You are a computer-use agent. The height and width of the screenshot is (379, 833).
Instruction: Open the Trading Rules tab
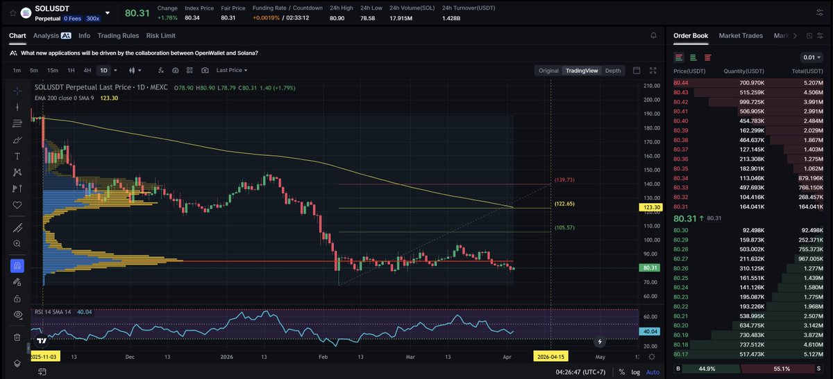118,35
